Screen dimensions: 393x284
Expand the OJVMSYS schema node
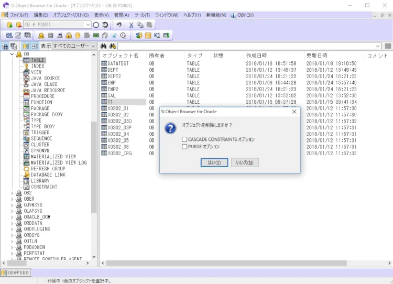tap(12, 205)
